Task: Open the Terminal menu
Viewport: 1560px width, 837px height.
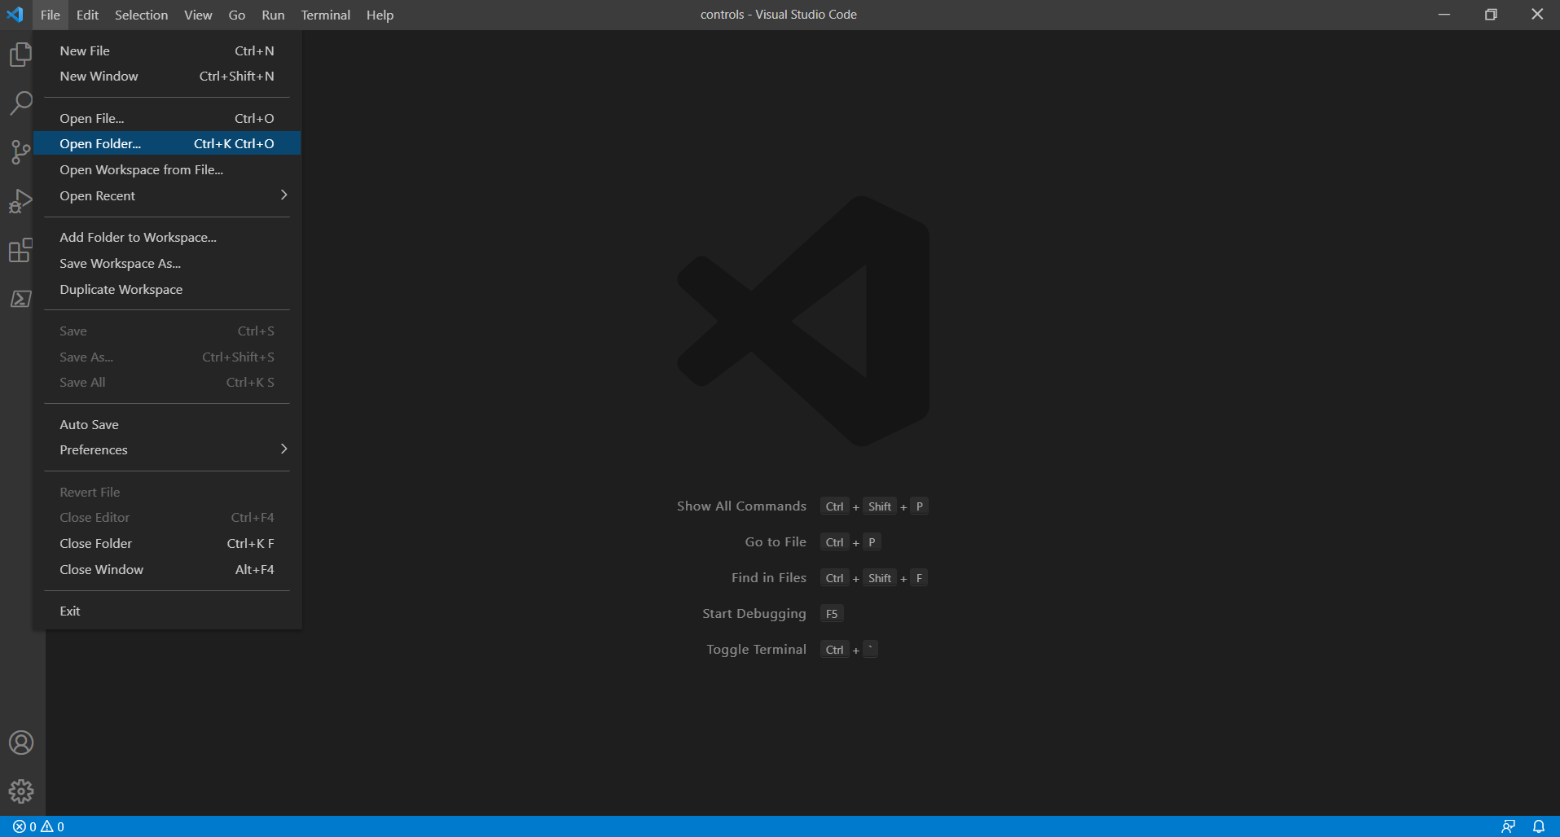Action: pyautogui.click(x=325, y=15)
